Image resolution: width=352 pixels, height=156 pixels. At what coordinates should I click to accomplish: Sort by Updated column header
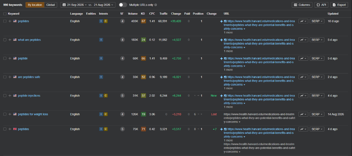(x=333, y=14)
